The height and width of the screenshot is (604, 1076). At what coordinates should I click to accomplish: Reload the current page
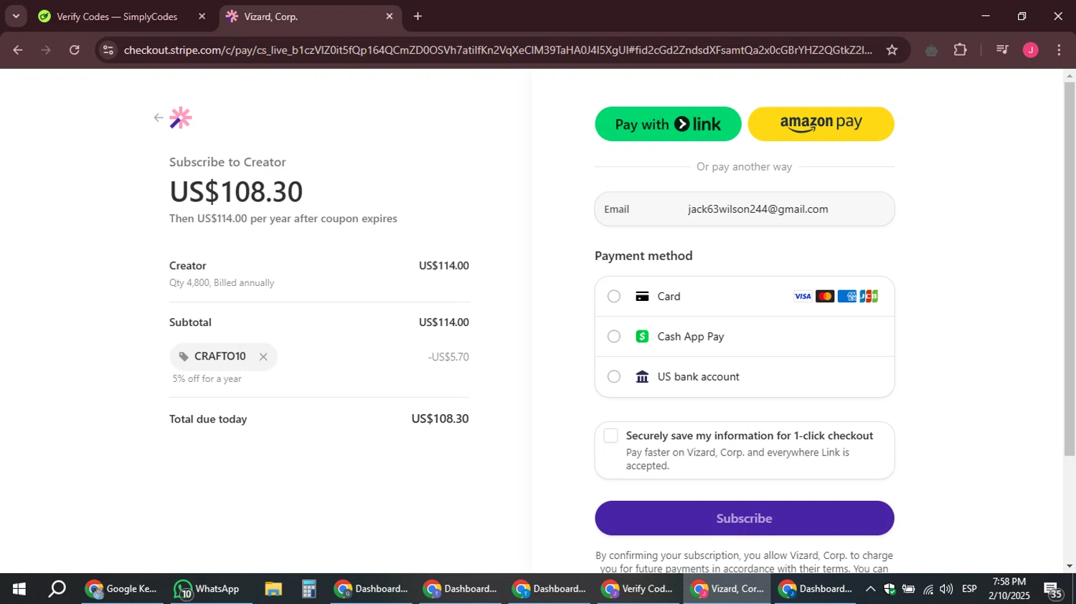pyautogui.click(x=75, y=50)
